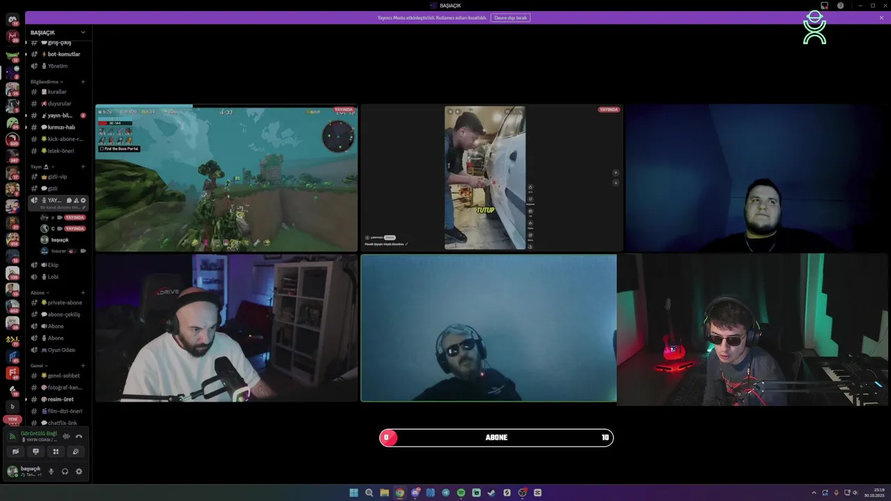Select Insurer user in voice channel
Screen dimensions: 891x501
click(x=63, y=251)
